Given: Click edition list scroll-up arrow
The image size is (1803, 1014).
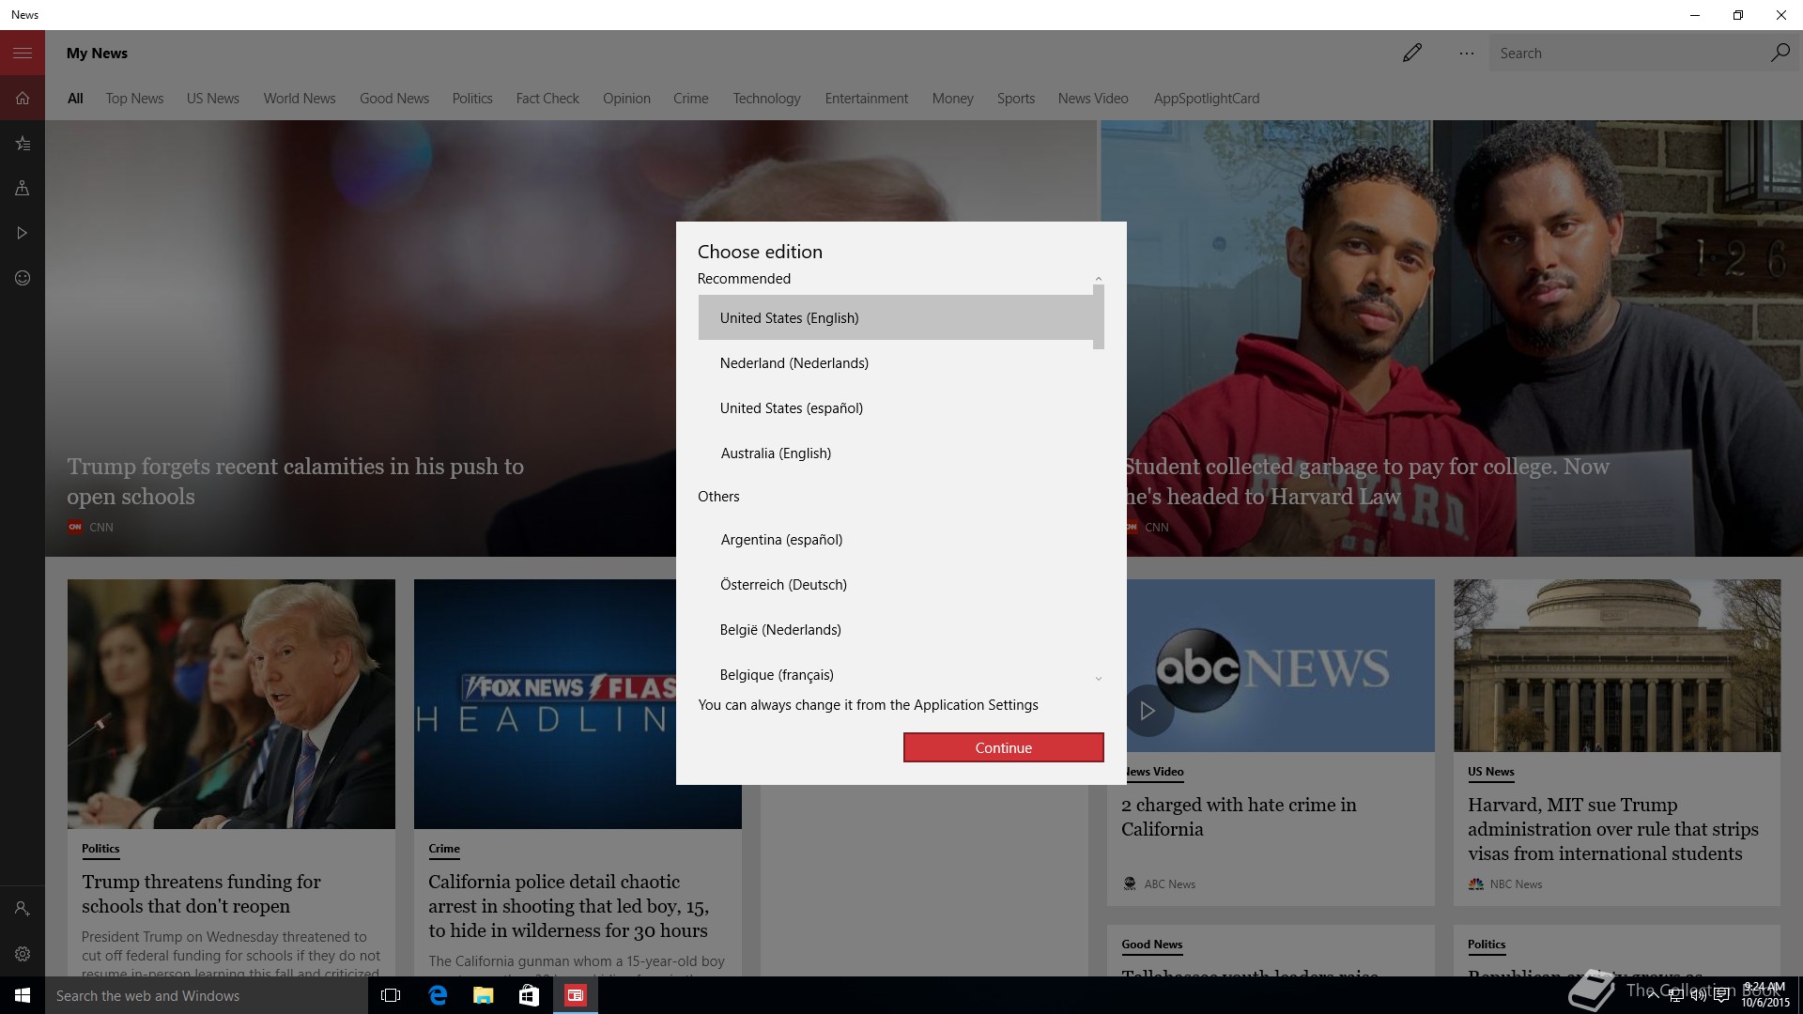Looking at the screenshot, I should (1099, 279).
